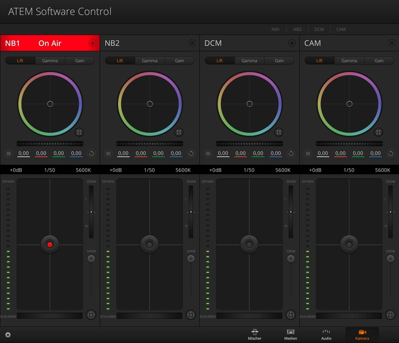Click the NB2 zoom slider handle
Viewport: 399px width, 343px height.
point(191,212)
